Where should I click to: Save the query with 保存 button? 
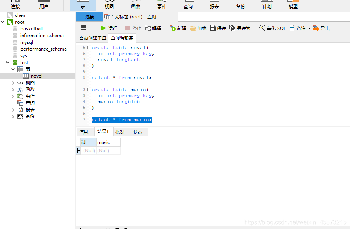218,28
